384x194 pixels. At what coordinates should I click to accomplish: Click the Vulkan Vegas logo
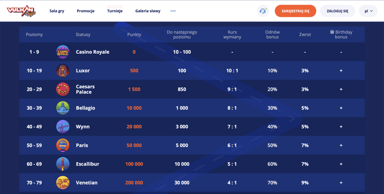[21, 11]
